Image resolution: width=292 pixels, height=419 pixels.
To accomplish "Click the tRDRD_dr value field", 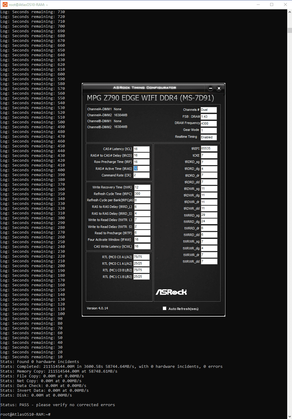I will click(x=209, y=176).
